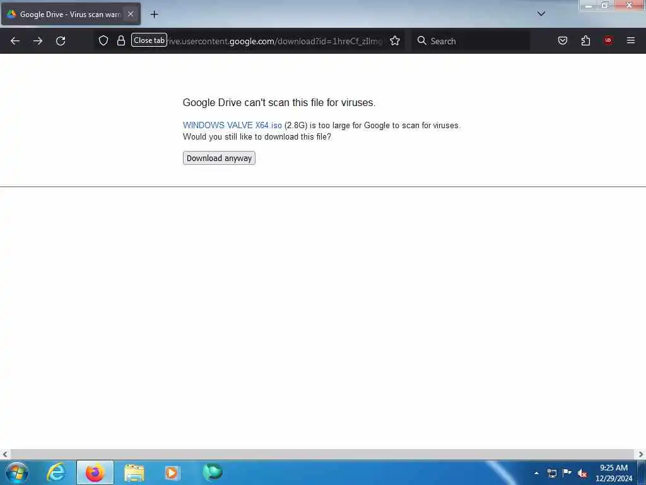Open the green round taskbar app
This screenshot has width=646, height=485.
pyautogui.click(x=213, y=472)
